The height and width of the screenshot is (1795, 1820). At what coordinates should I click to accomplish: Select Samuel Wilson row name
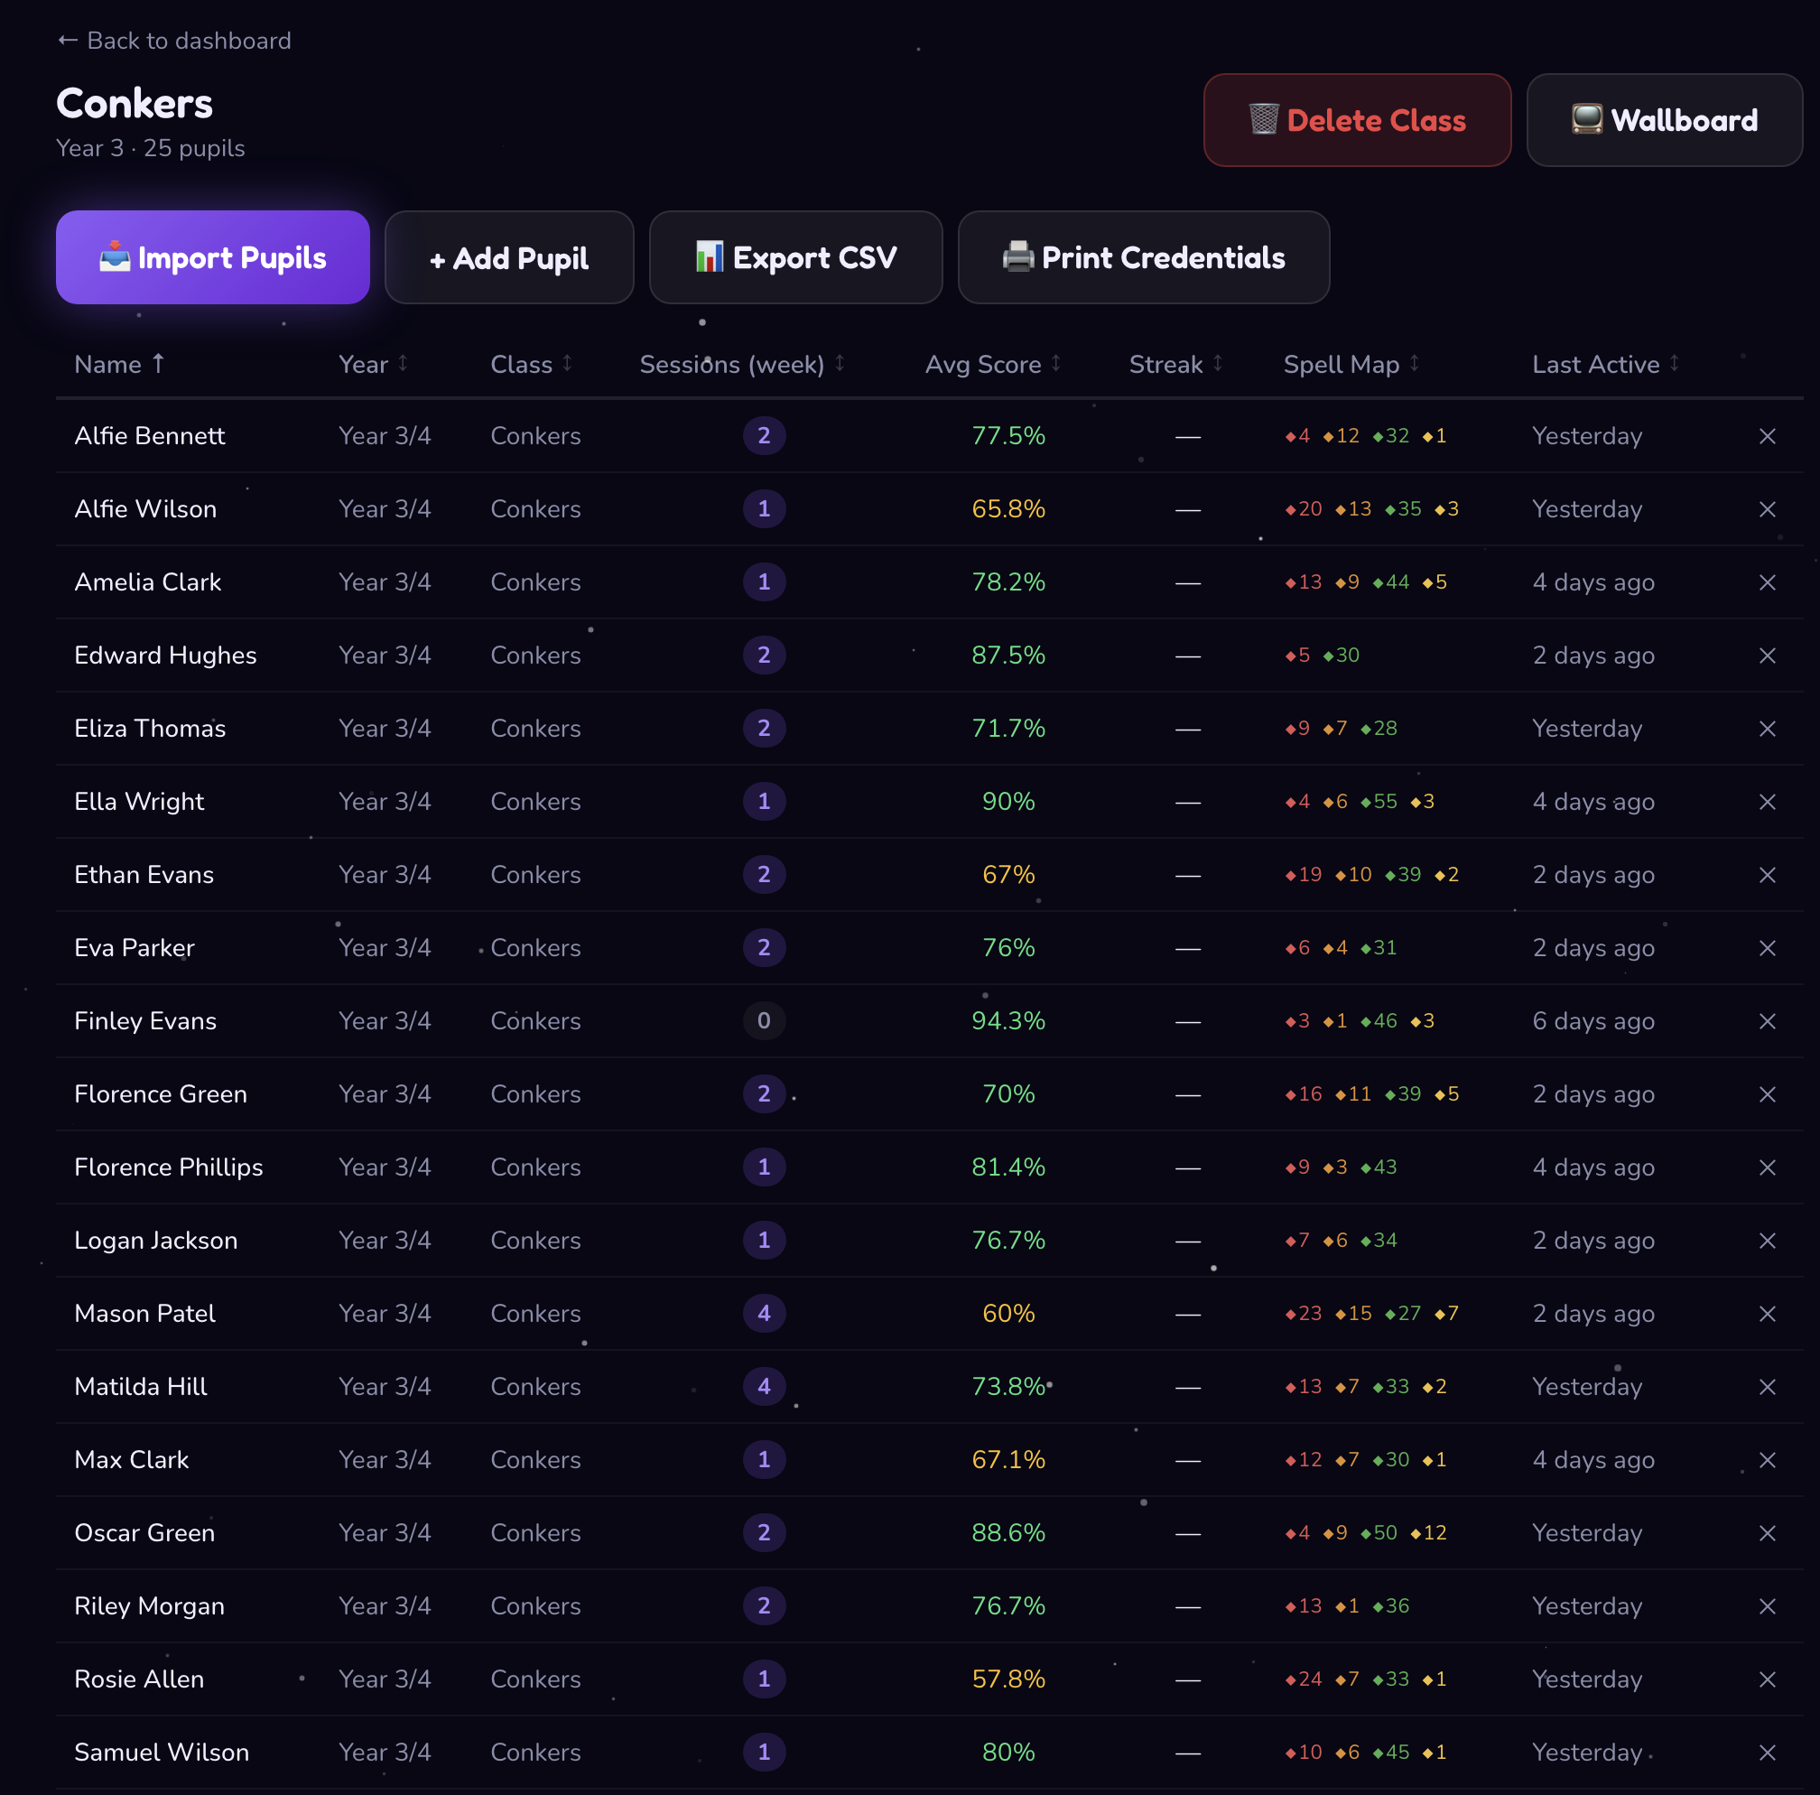(x=162, y=1753)
